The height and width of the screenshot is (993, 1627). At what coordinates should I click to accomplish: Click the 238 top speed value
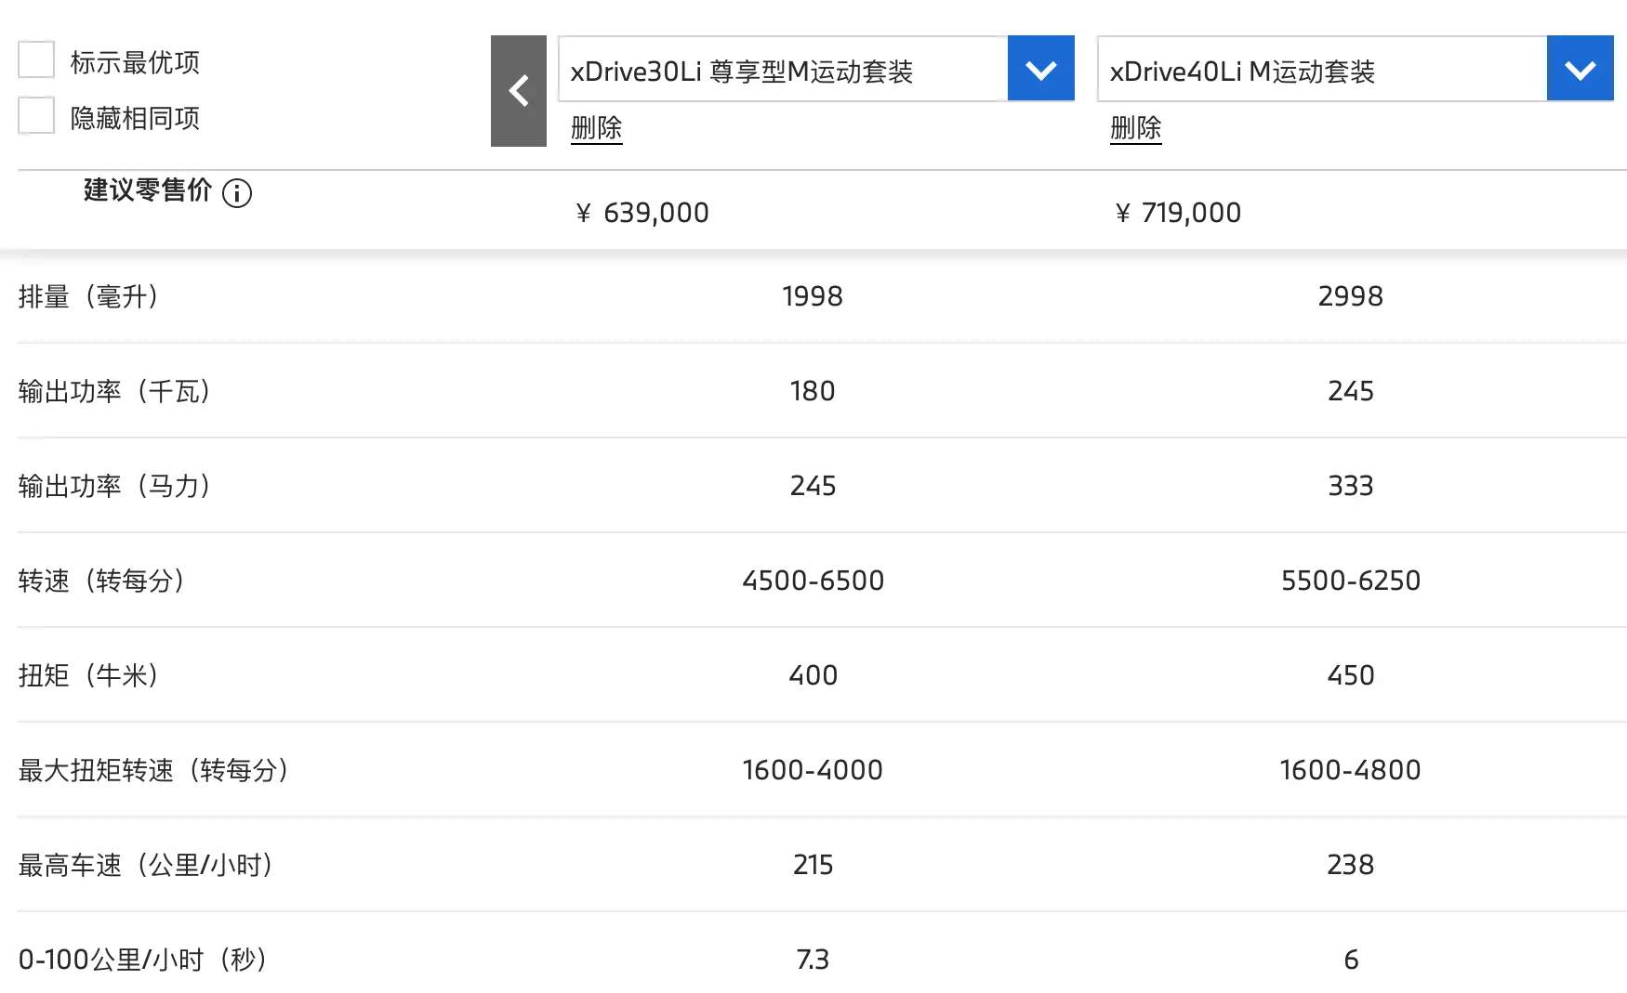pyautogui.click(x=1351, y=865)
